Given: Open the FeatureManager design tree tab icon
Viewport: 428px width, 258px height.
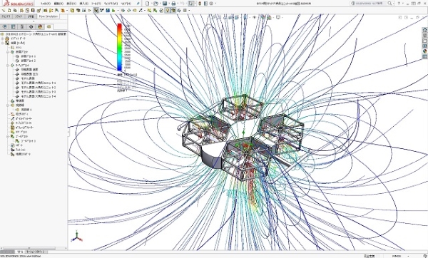Looking at the screenshot, I should click(5, 27).
